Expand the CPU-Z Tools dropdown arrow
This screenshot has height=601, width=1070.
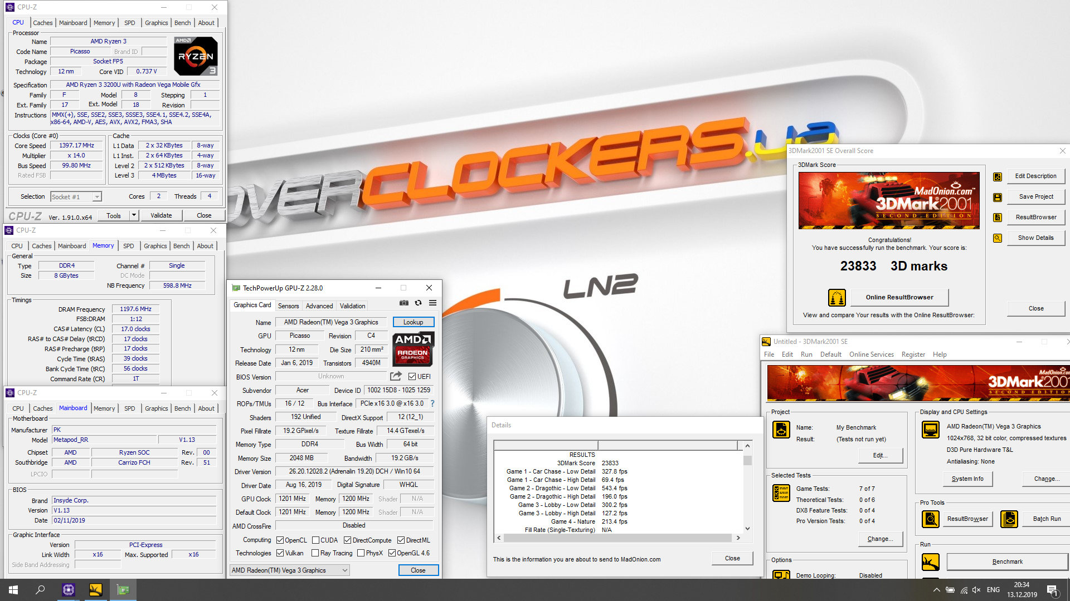click(134, 215)
